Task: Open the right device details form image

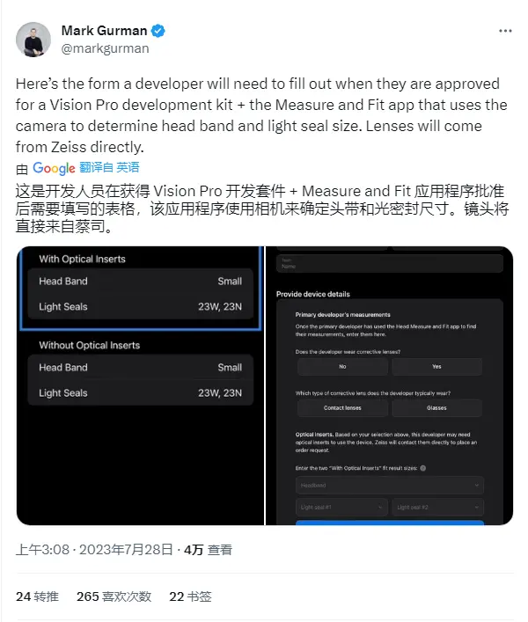Action: (389, 385)
